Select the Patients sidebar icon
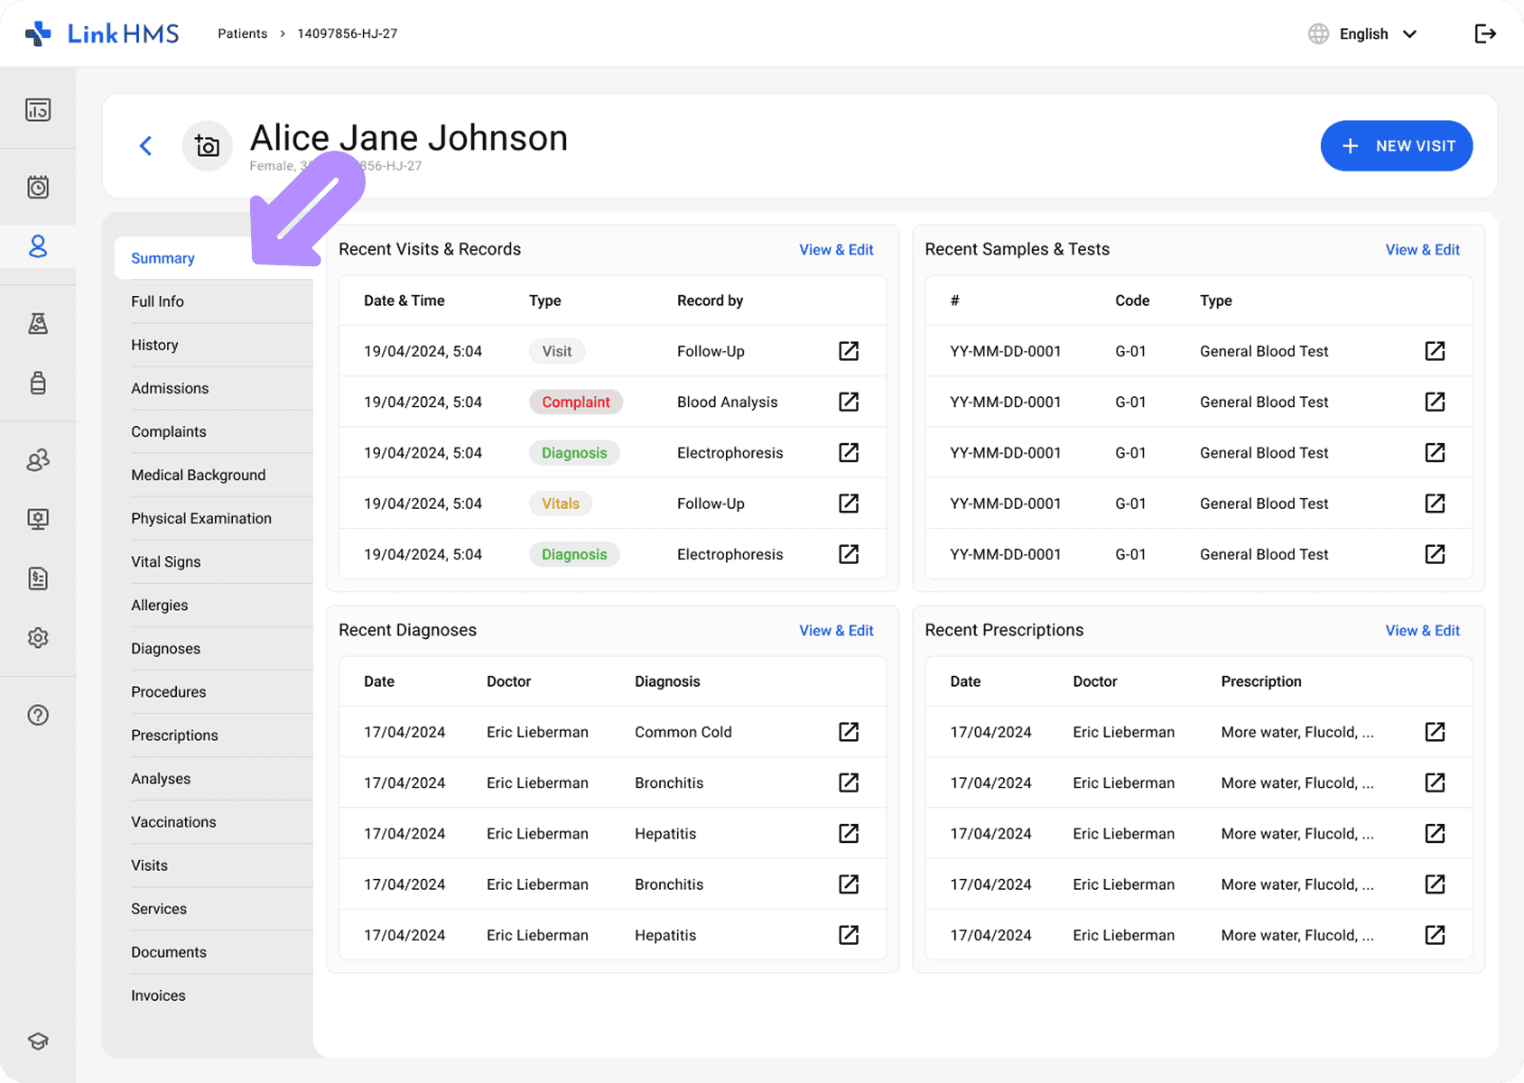The height and width of the screenshot is (1083, 1524). tap(38, 246)
